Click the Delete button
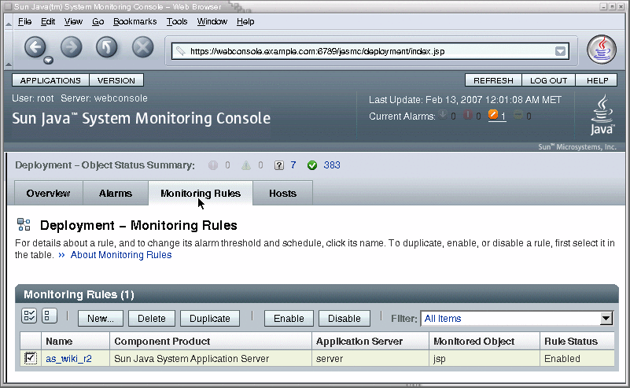Image resolution: width=630 pixels, height=388 pixels. click(152, 319)
